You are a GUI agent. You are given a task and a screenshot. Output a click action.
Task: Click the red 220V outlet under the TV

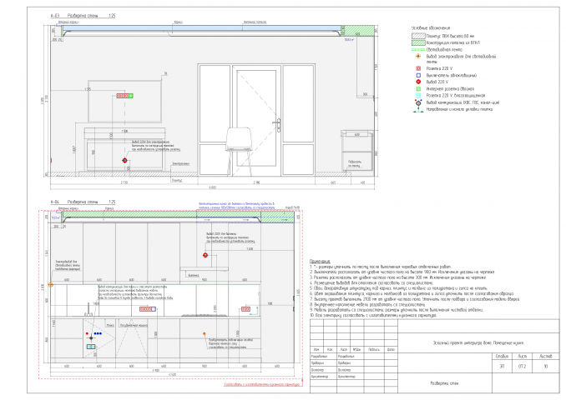click(124, 160)
